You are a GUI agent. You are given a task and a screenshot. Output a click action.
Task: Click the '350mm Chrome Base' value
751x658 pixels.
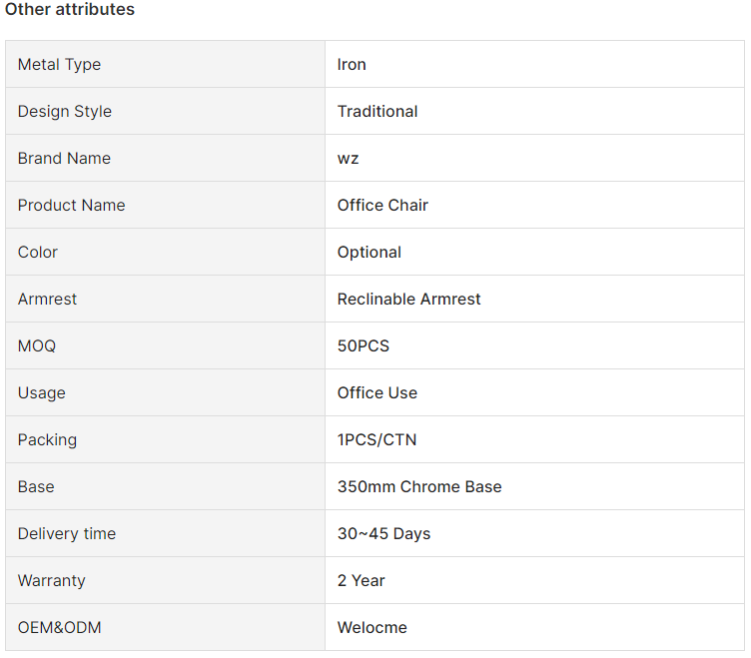click(x=419, y=486)
